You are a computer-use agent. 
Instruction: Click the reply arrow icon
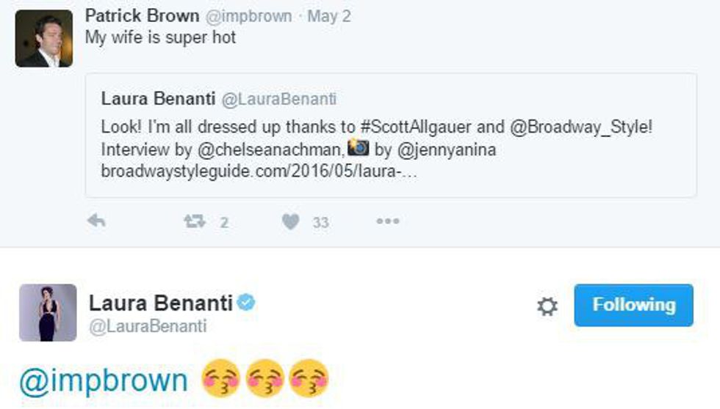point(96,221)
